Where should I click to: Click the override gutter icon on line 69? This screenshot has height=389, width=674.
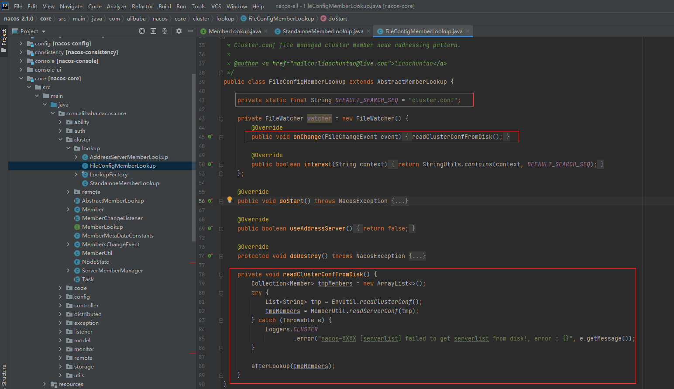[210, 228]
